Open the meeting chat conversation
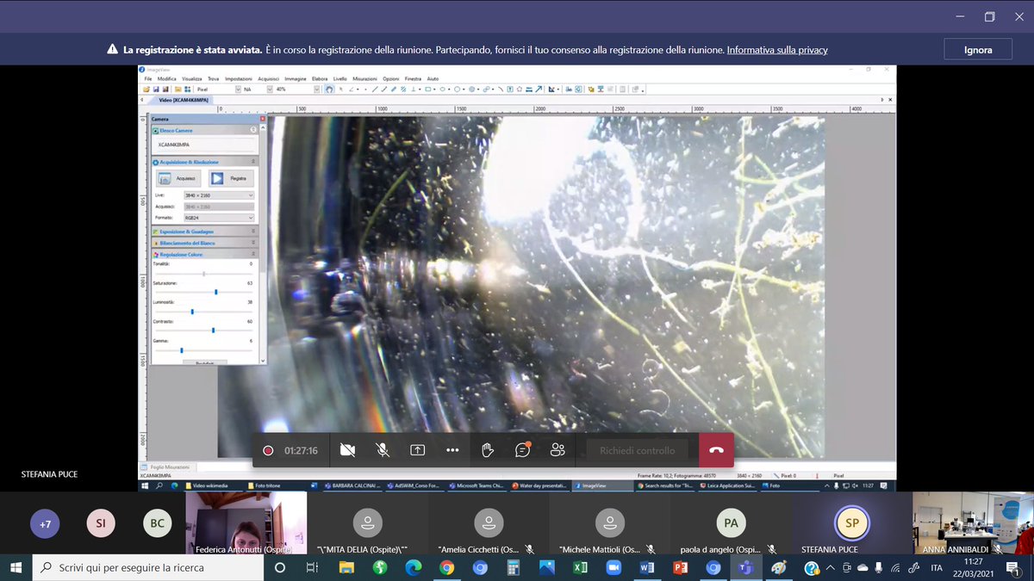The height and width of the screenshot is (581, 1034). (x=522, y=450)
